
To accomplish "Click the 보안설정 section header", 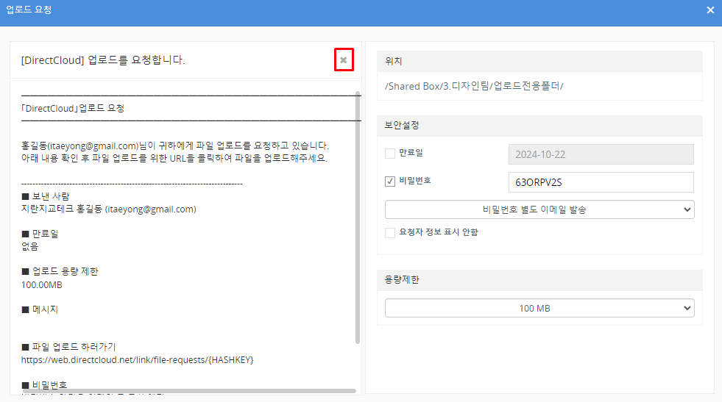I will click(x=539, y=126).
